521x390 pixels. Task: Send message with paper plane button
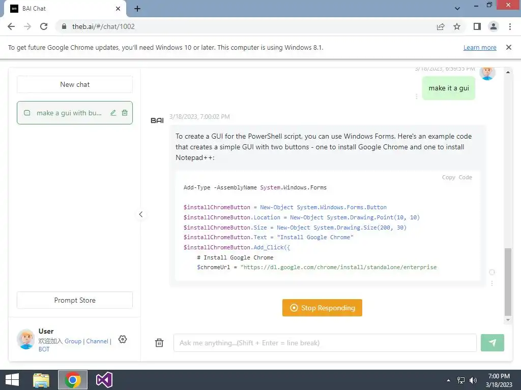pos(493,343)
